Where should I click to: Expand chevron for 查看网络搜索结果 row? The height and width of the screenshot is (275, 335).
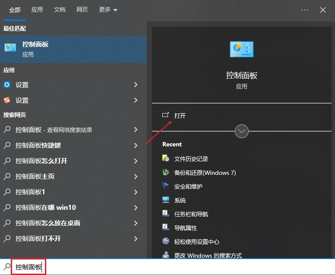pos(136,130)
